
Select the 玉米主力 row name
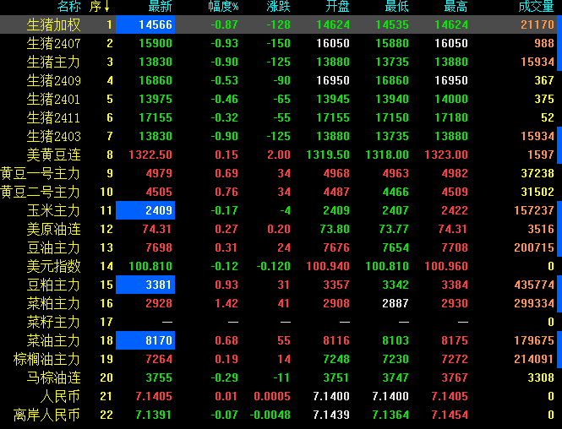53,211
